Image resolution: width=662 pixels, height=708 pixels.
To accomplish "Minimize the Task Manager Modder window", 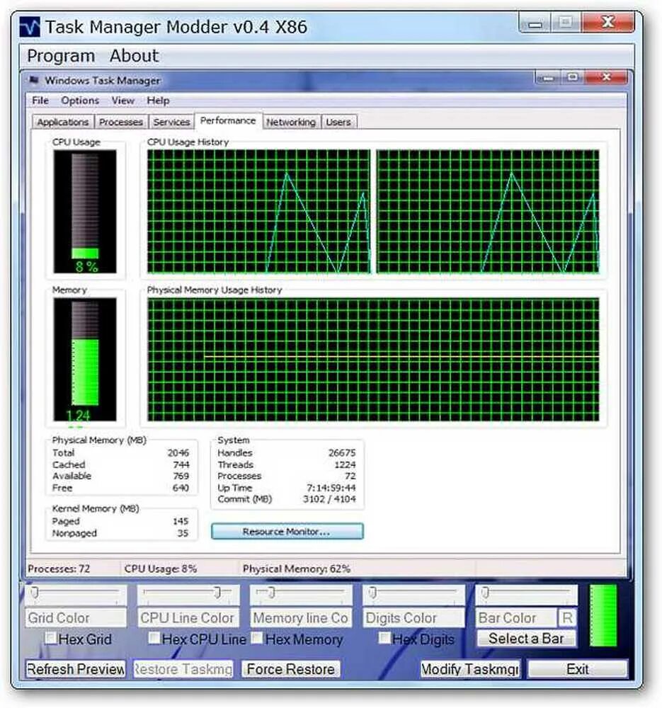I will pyautogui.click(x=535, y=22).
